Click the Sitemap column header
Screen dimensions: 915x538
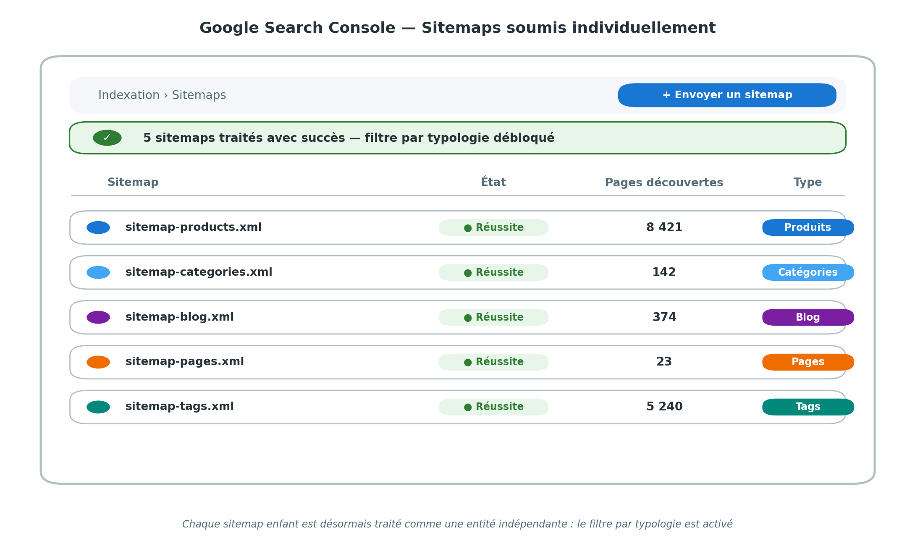click(x=133, y=183)
